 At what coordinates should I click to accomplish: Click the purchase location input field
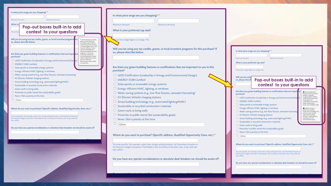156,140
